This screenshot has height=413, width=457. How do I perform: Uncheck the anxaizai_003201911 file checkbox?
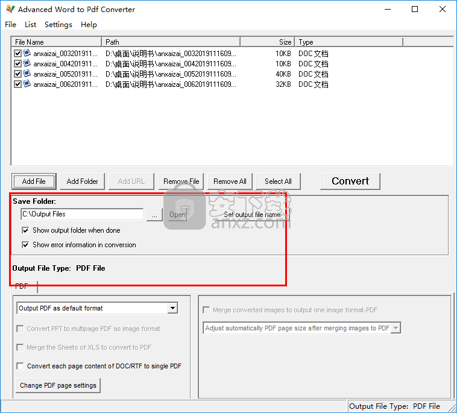pyautogui.click(x=17, y=53)
